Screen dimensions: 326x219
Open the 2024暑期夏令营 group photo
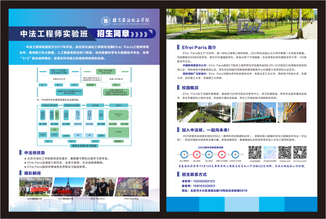pyautogui.click(x=36, y=187)
